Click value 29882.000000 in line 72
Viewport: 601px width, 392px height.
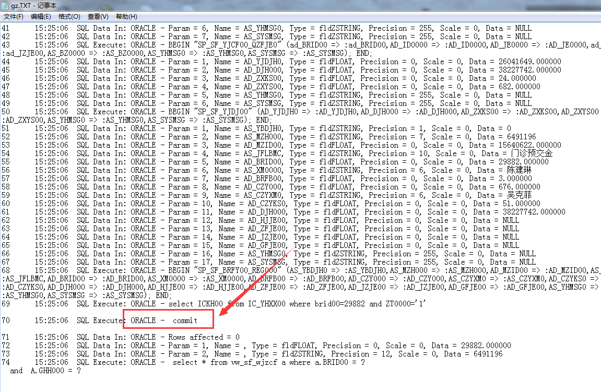coord(486,346)
